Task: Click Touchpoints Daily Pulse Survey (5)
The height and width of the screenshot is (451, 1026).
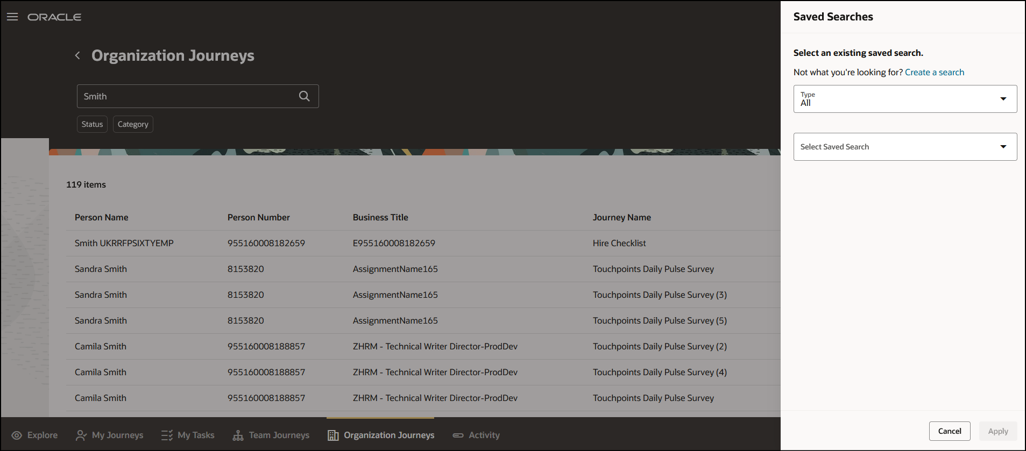Action: [660, 320]
